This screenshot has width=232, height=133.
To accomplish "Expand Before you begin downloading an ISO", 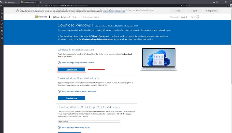I will point(74,127).
